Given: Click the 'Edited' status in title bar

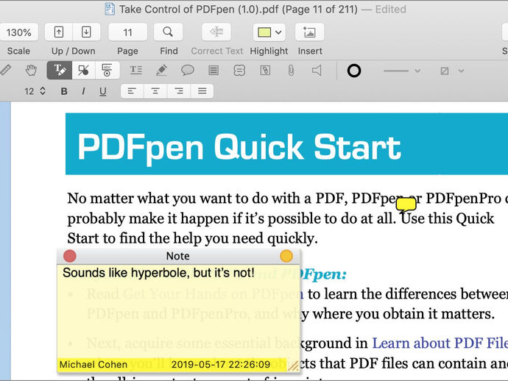Looking at the screenshot, I should click(x=390, y=9).
